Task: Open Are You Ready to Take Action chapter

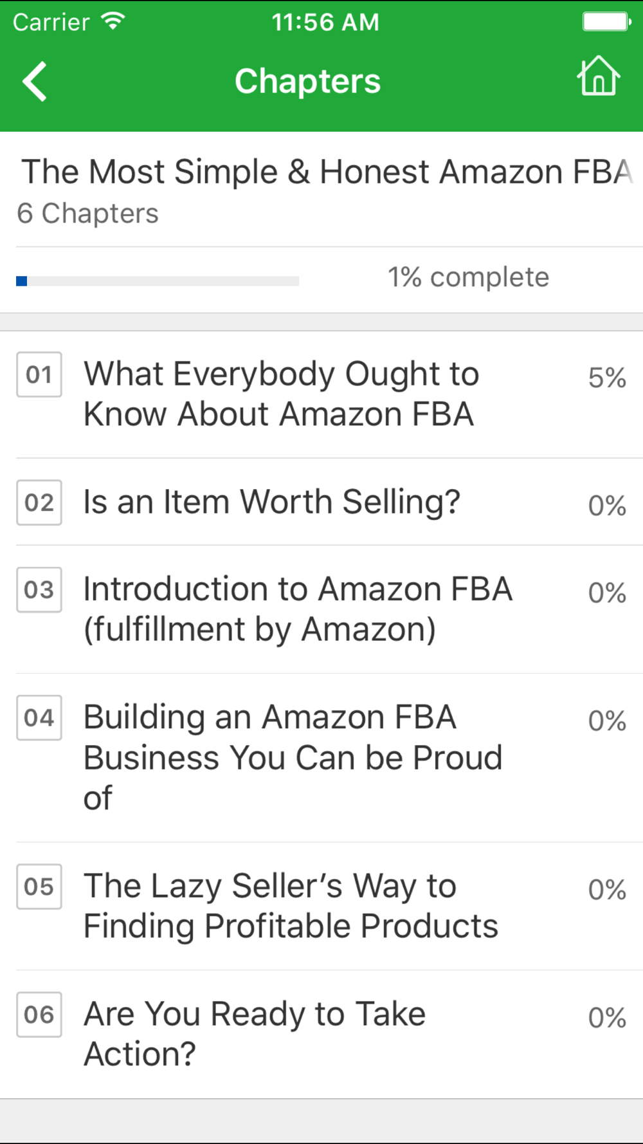Action: [x=321, y=1034]
